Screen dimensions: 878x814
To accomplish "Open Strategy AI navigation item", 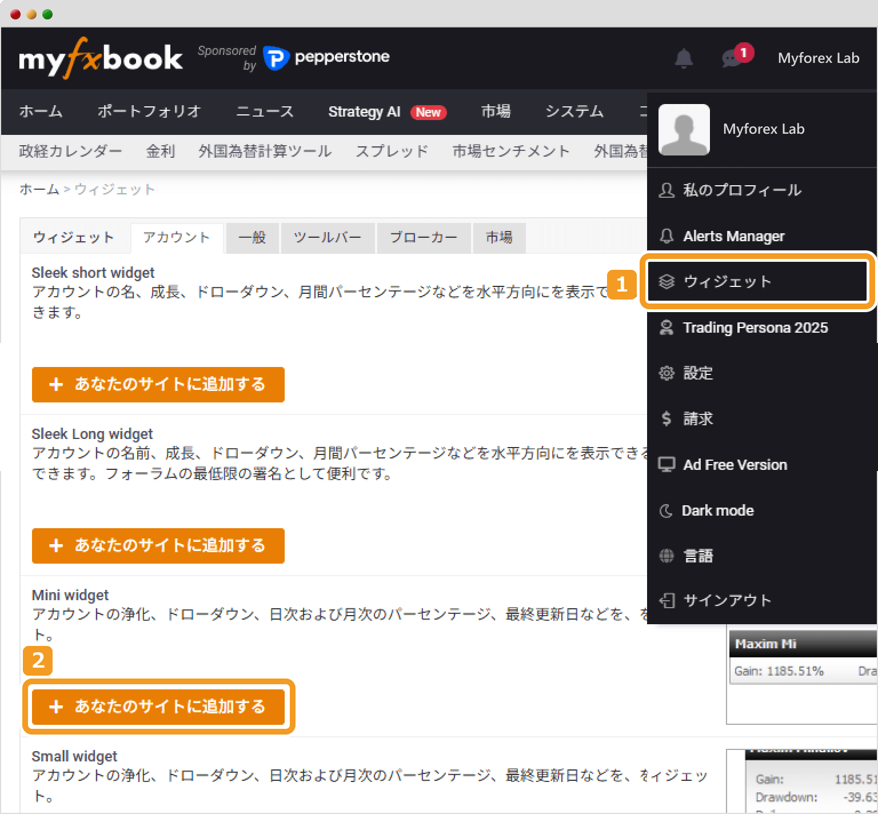I will point(387,111).
